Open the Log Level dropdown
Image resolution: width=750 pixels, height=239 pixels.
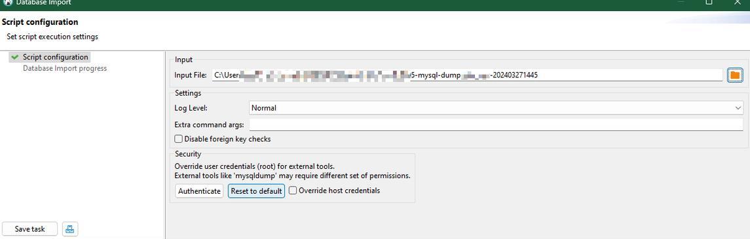(496, 108)
